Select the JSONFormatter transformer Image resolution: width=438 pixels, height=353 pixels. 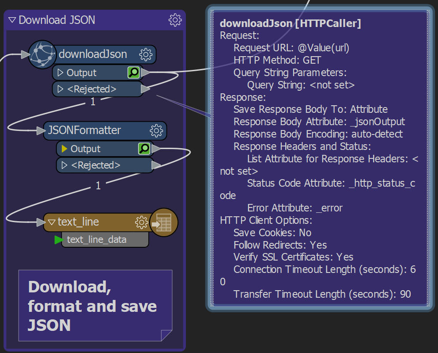[84, 130]
